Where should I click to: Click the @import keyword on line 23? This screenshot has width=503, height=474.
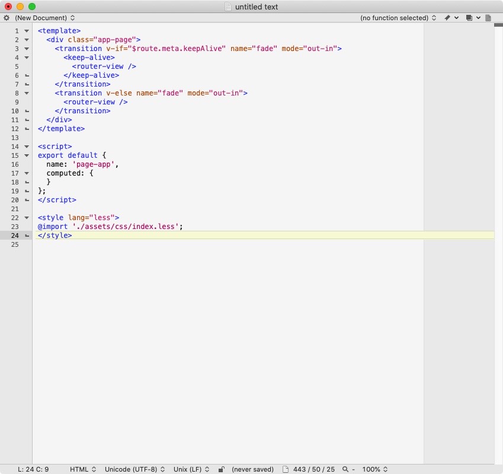click(x=53, y=227)
